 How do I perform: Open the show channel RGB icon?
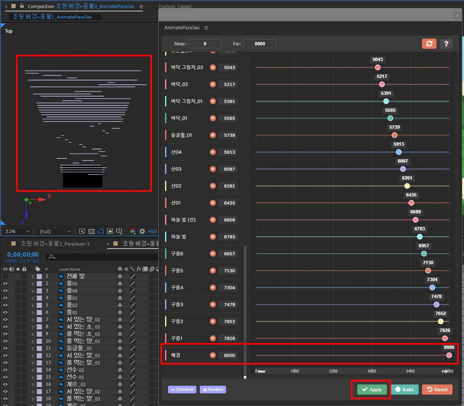(133, 231)
